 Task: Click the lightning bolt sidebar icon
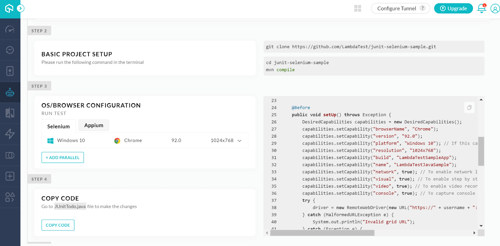[10, 134]
